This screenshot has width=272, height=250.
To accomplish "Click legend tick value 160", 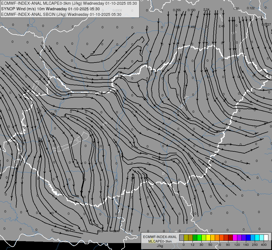I will (x=246, y=245).
